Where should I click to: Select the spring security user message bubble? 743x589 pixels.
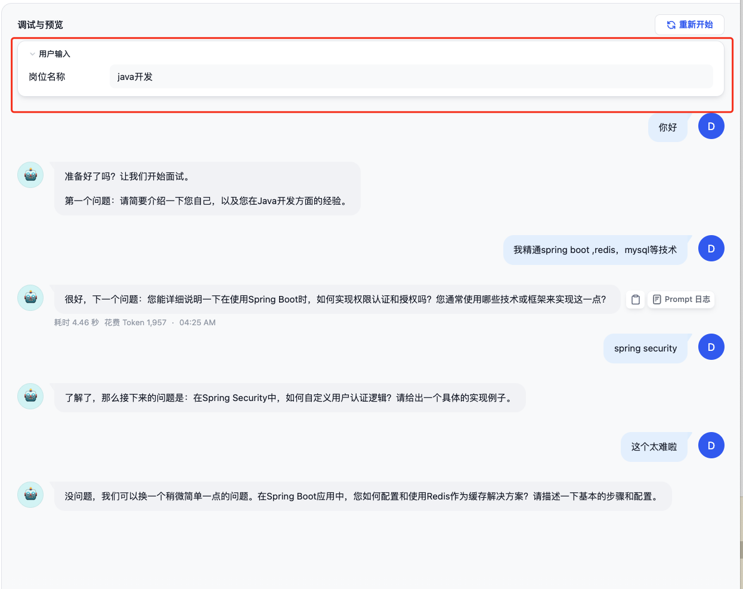tap(645, 349)
